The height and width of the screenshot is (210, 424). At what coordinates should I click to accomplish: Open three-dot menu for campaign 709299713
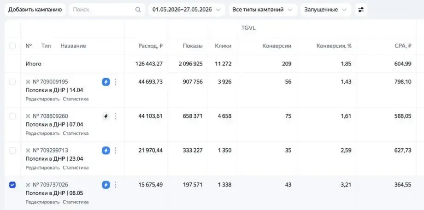[116, 151]
